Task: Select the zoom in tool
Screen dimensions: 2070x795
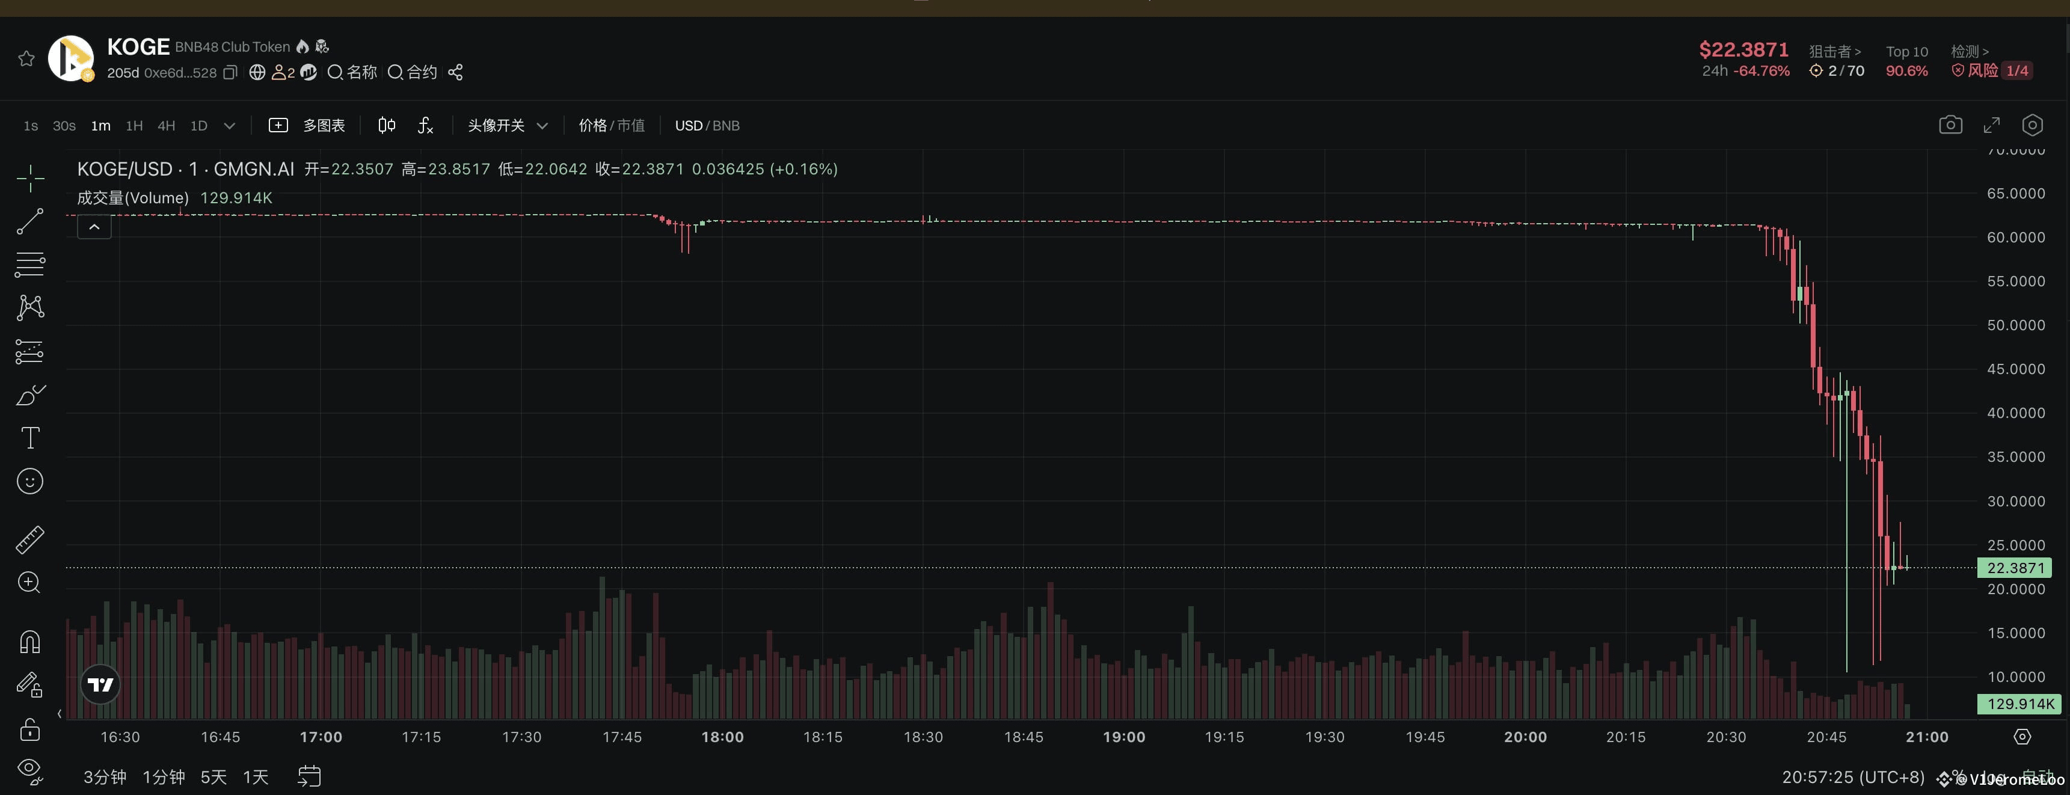Action: click(29, 582)
